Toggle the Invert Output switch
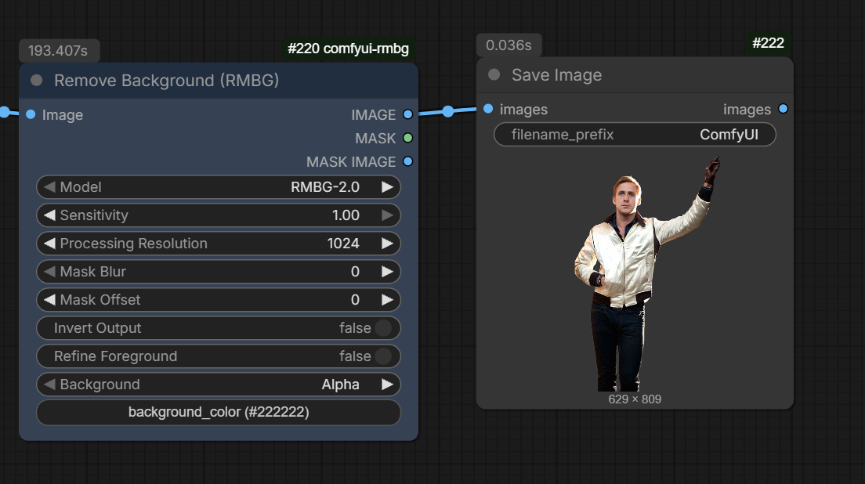 [x=383, y=328]
